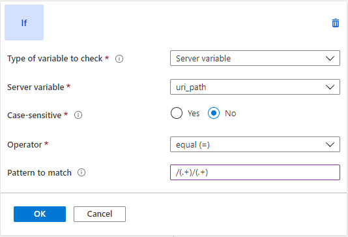This screenshot has width=348, height=237.
Task: Select the If condition tile
Action: [x=24, y=22]
